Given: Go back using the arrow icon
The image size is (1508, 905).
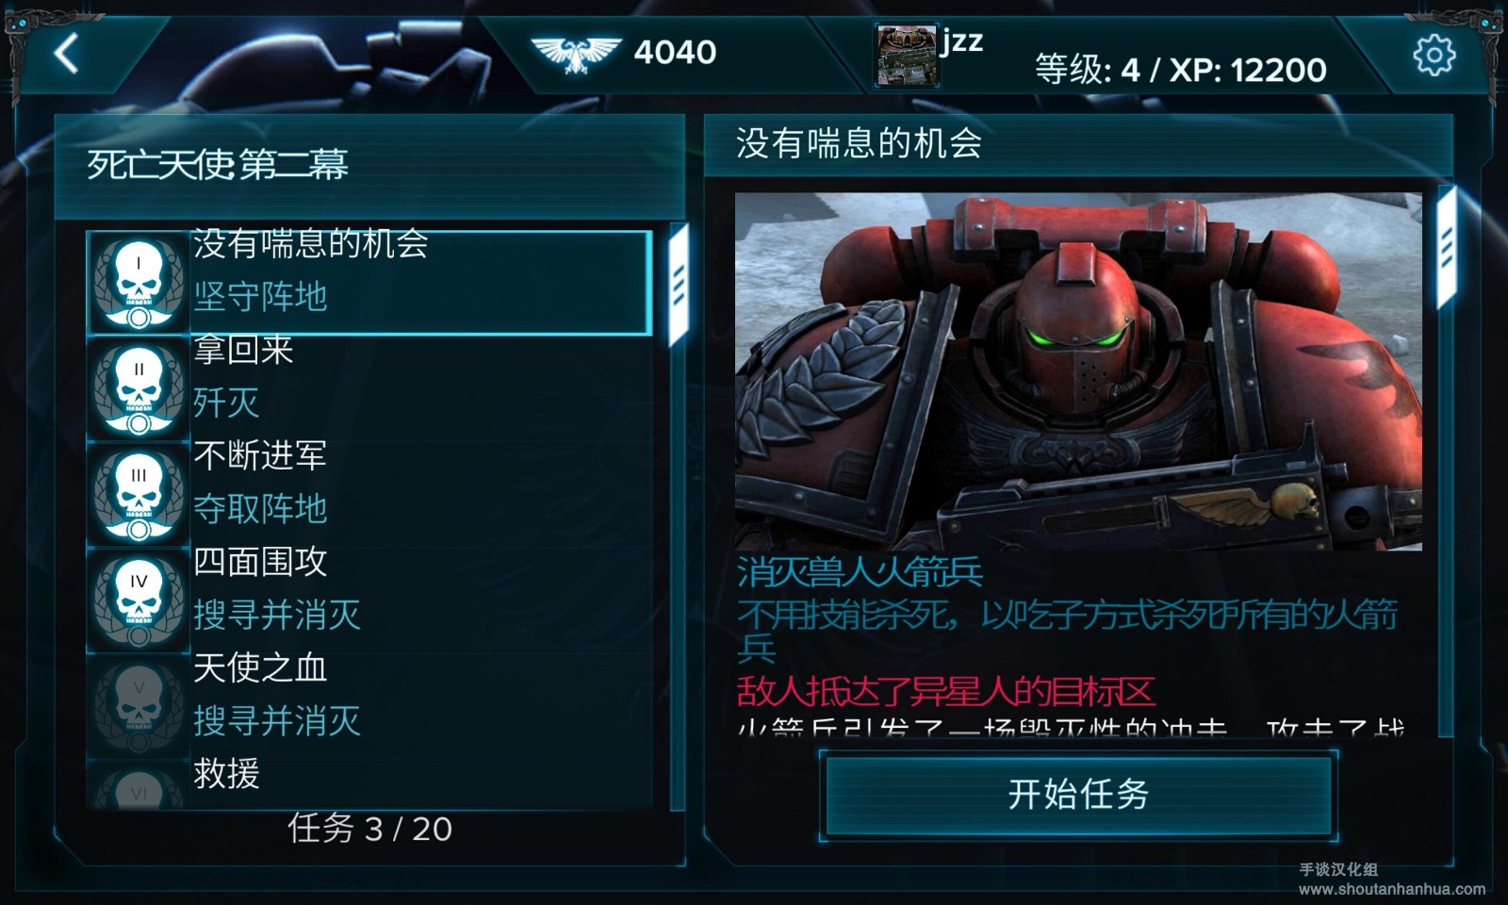Looking at the screenshot, I should pyautogui.click(x=66, y=54).
